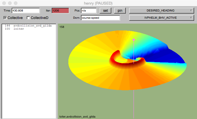Click the Pcs field showing n/a
The width and height of the screenshot is (197, 119).
click(x=88, y=11)
